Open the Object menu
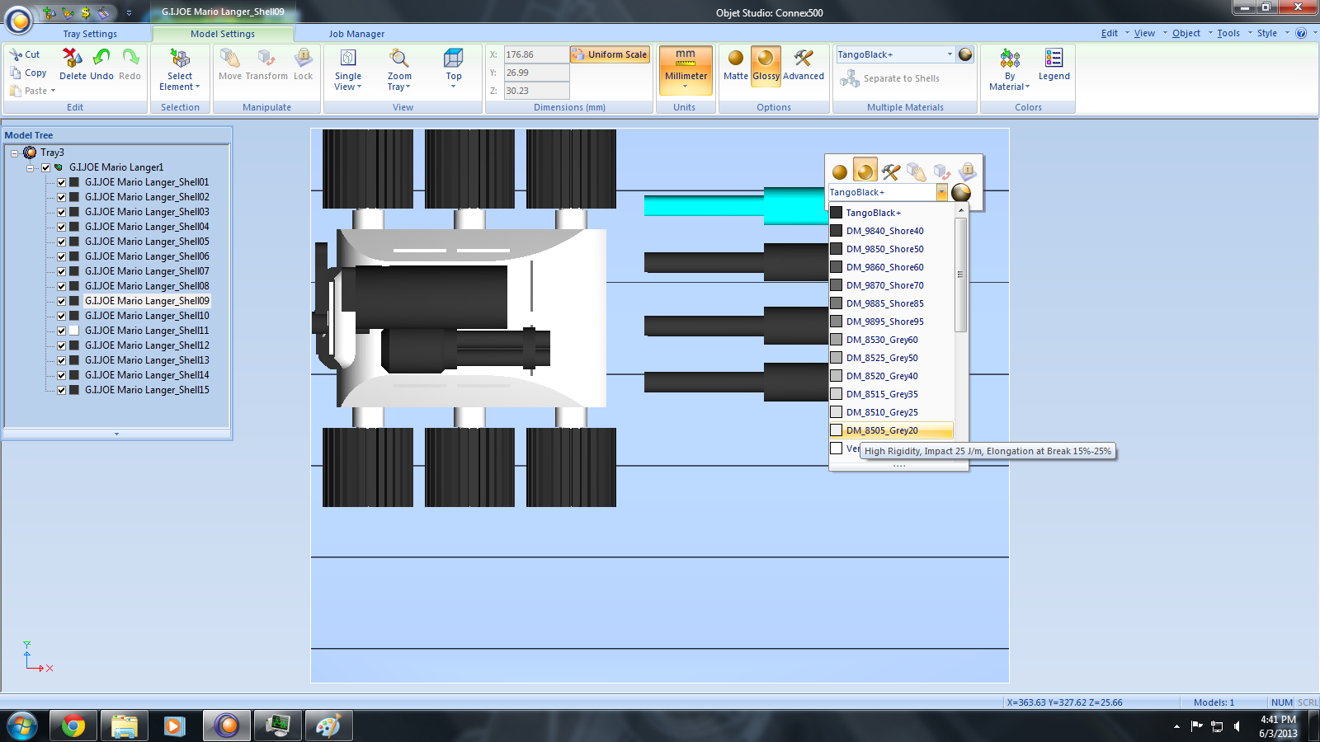Image resolution: width=1320 pixels, height=742 pixels. pos(1186,33)
